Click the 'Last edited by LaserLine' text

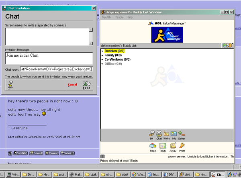click(44, 137)
